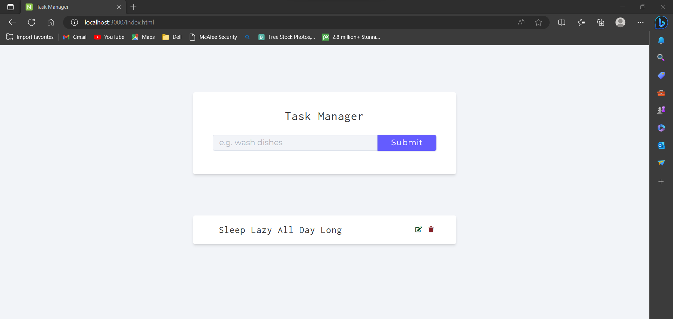Open the Dell bookmarks folder
Screen dimensions: 673x319
coord(172,37)
